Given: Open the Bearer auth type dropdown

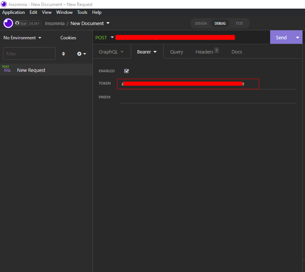Looking at the screenshot, I should click(x=147, y=52).
